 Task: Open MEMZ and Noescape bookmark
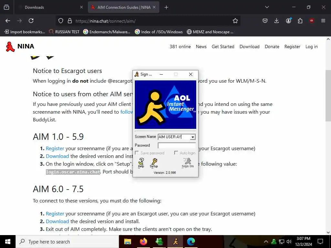pyautogui.click(x=210, y=32)
